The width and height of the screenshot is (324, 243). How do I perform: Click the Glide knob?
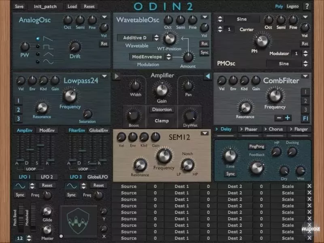(x=47, y=211)
